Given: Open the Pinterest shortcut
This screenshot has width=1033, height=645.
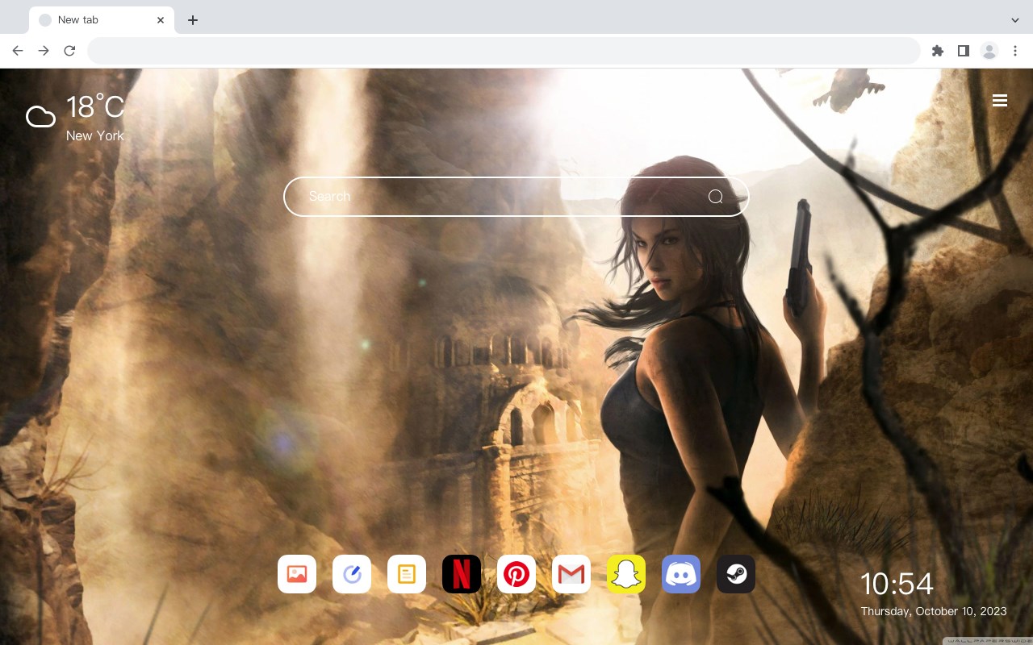Looking at the screenshot, I should 516,574.
